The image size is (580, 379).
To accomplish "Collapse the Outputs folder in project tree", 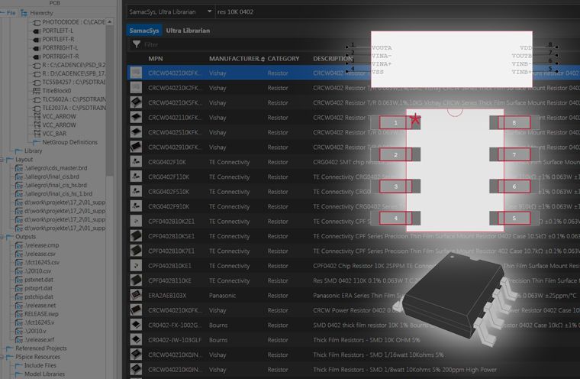I will (x=2, y=237).
